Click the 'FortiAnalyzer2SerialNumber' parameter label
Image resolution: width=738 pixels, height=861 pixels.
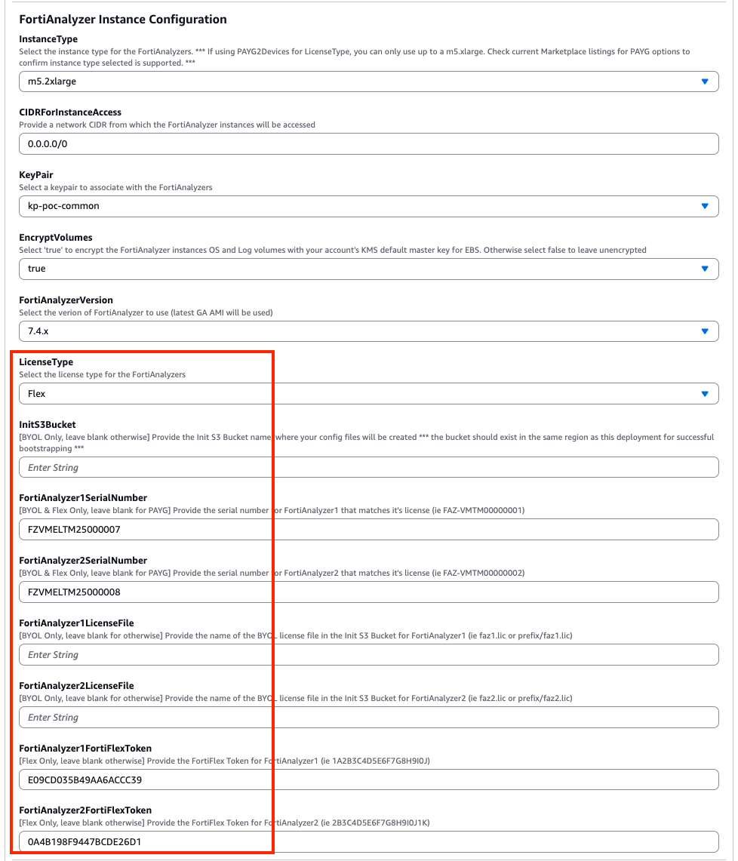pos(83,560)
